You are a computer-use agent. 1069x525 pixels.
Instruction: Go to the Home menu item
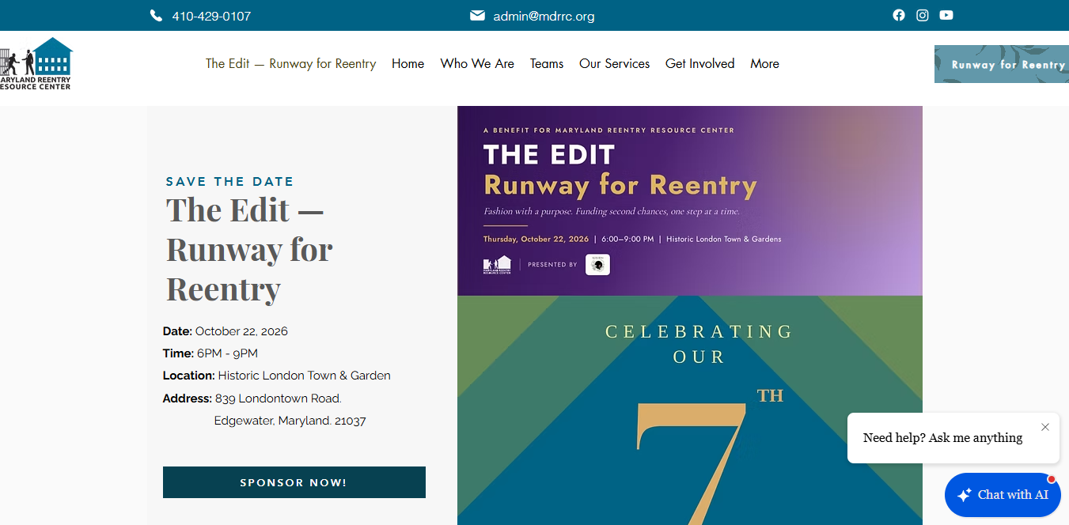click(x=408, y=63)
